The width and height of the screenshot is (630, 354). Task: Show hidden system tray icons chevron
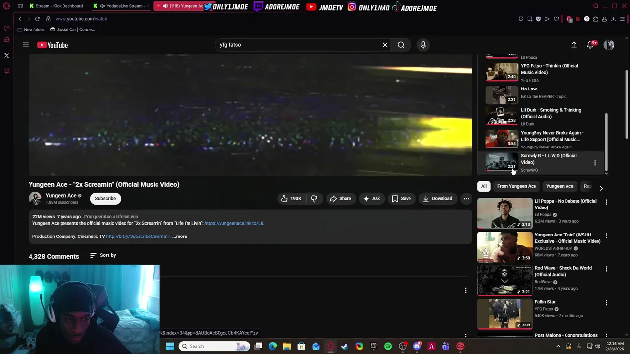(558, 346)
